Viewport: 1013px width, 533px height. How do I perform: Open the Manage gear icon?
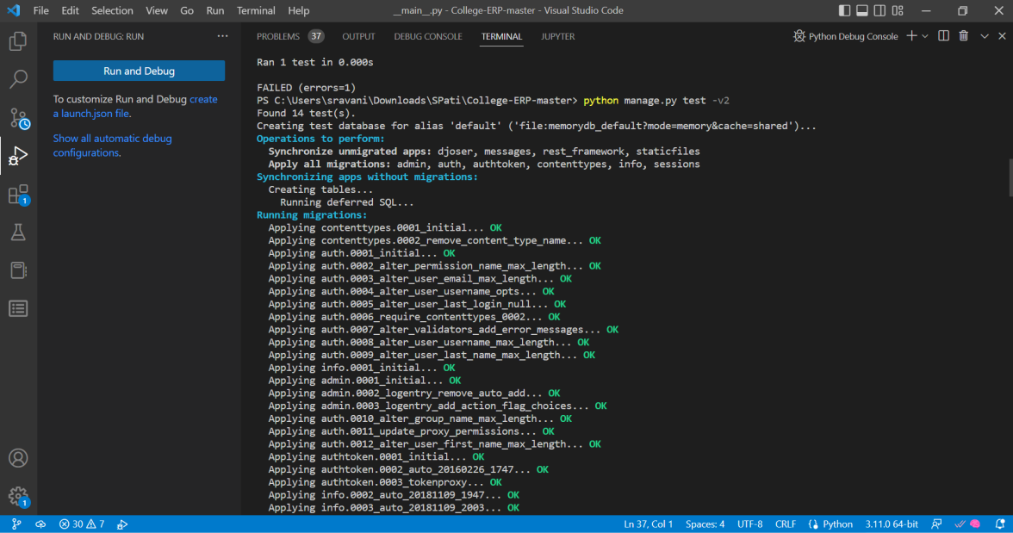click(18, 495)
